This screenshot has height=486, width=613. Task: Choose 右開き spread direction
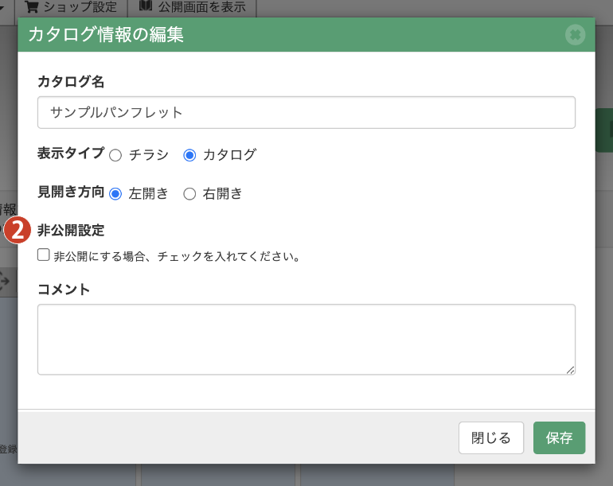point(189,193)
